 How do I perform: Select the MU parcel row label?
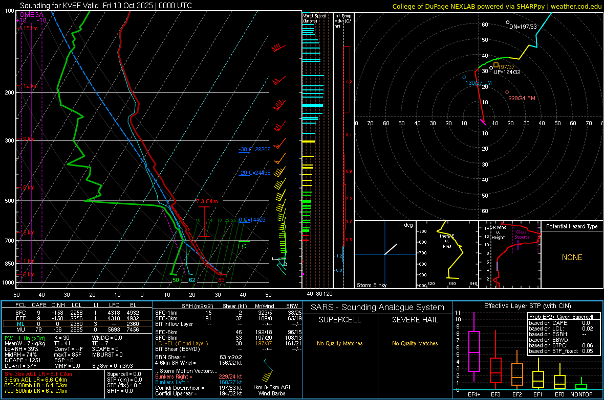[x=20, y=330]
